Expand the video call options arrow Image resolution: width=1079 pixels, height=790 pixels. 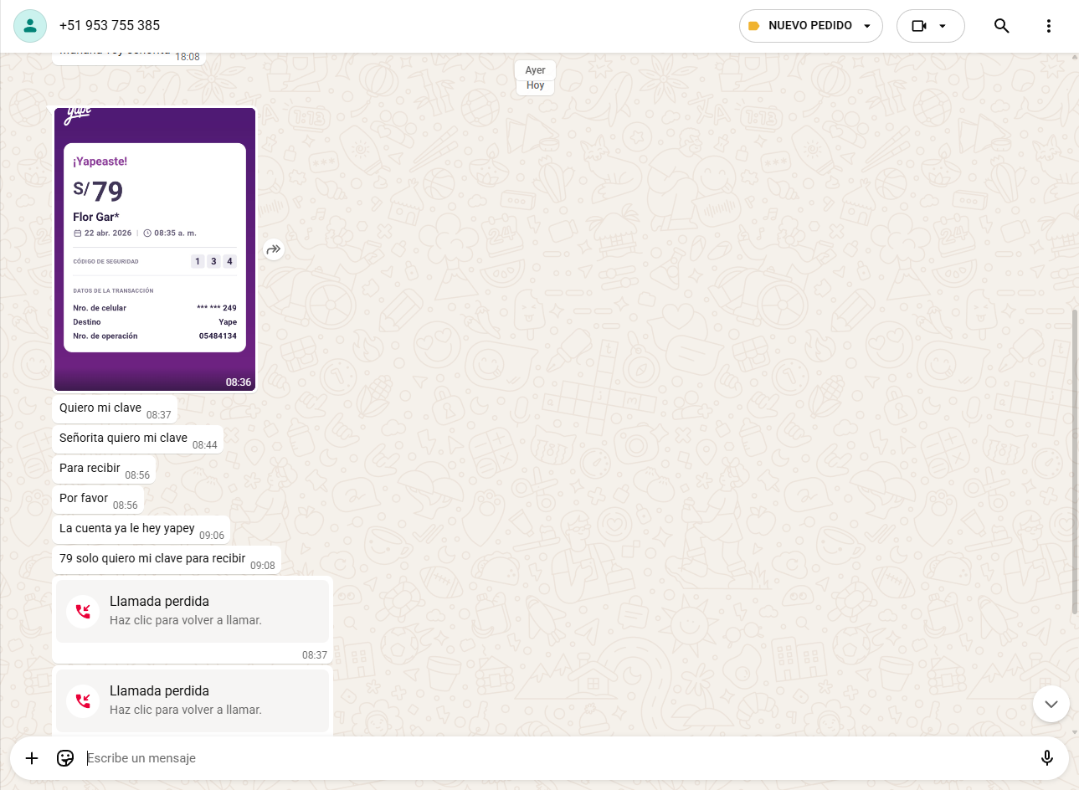coord(943,26)
